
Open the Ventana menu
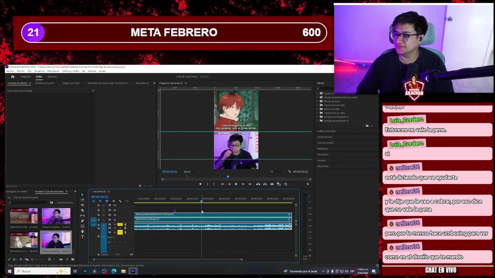[92, 71]
